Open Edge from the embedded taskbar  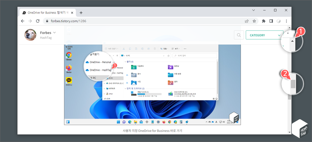click(130, 122)
